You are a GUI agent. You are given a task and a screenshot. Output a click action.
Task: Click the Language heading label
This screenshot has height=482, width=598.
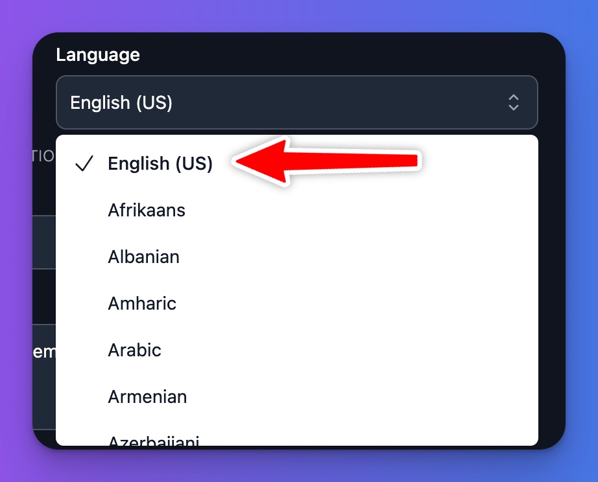[98, 55]
